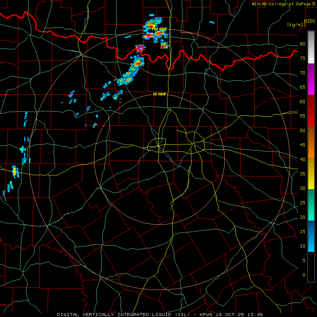Viewport: 317px width, 317px height.
Task: Pick the purple-magenta segment of the color bar
Action: 311,79
